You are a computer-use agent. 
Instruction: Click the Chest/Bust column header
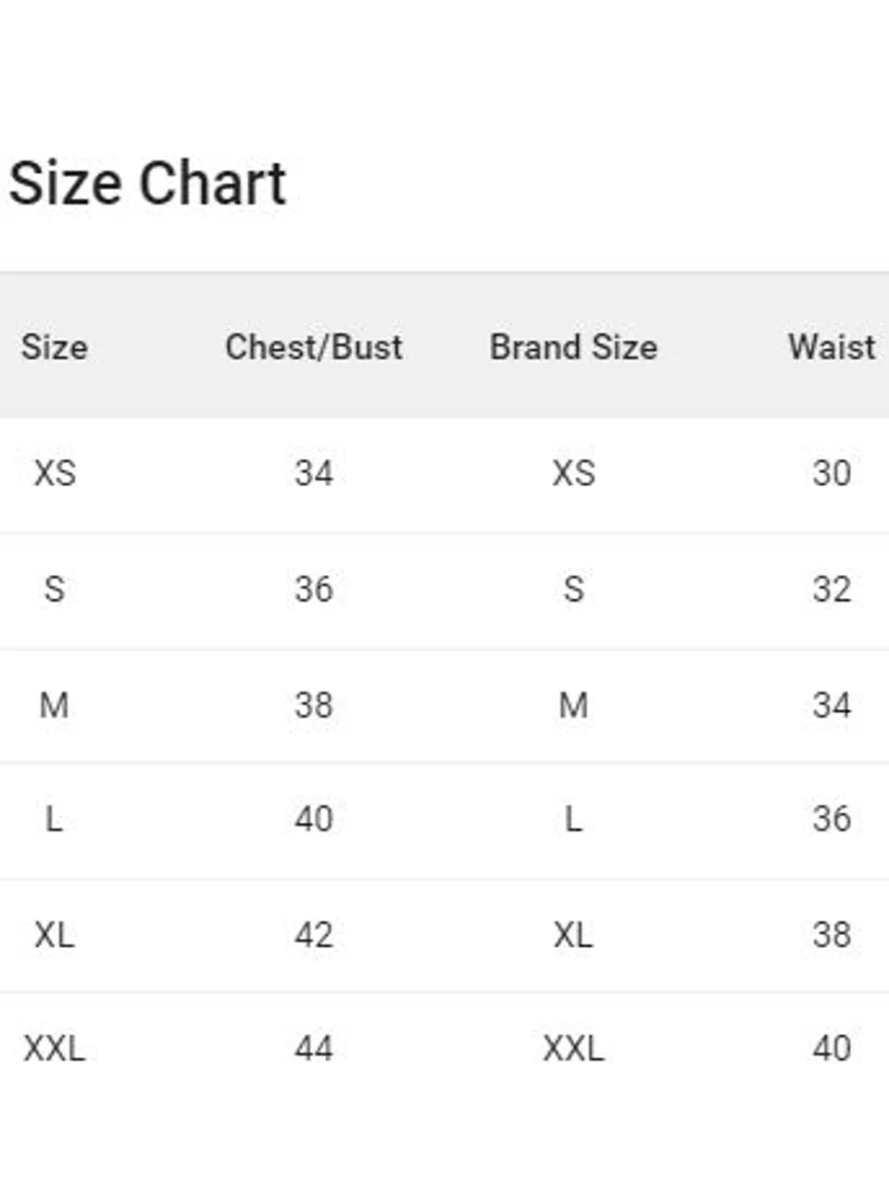click(314, 347)
